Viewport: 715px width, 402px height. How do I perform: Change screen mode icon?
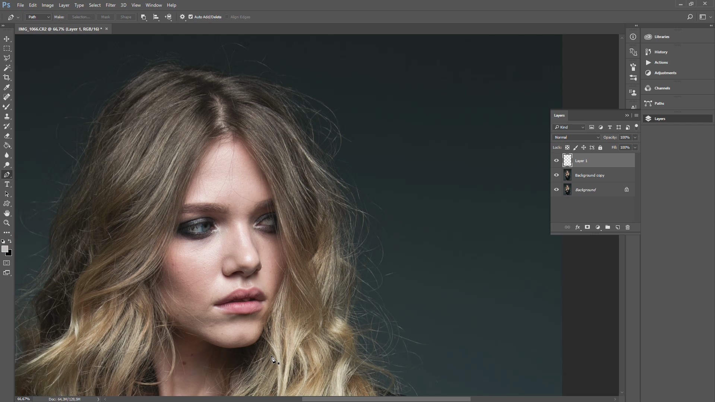pos(7,273)
